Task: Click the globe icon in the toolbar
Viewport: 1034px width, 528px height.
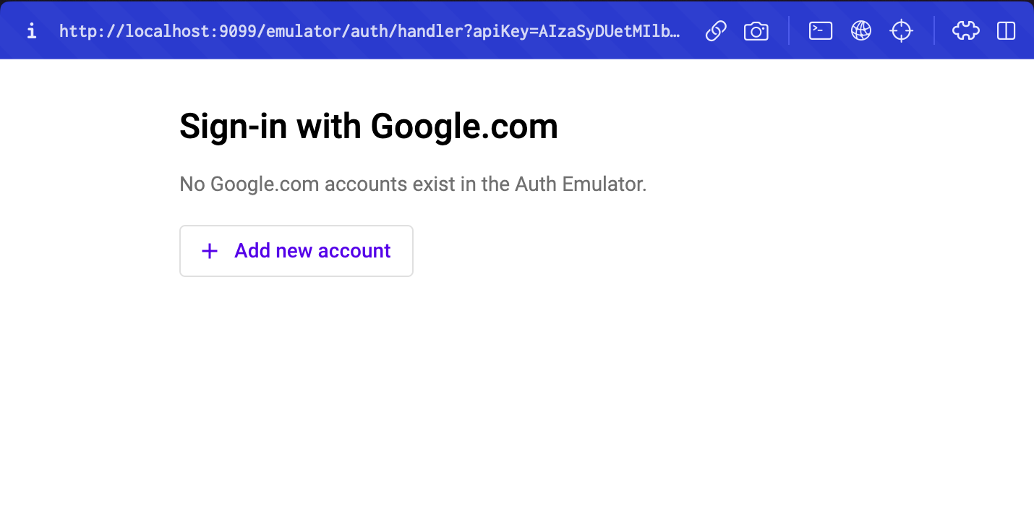Action: [860, 31]
